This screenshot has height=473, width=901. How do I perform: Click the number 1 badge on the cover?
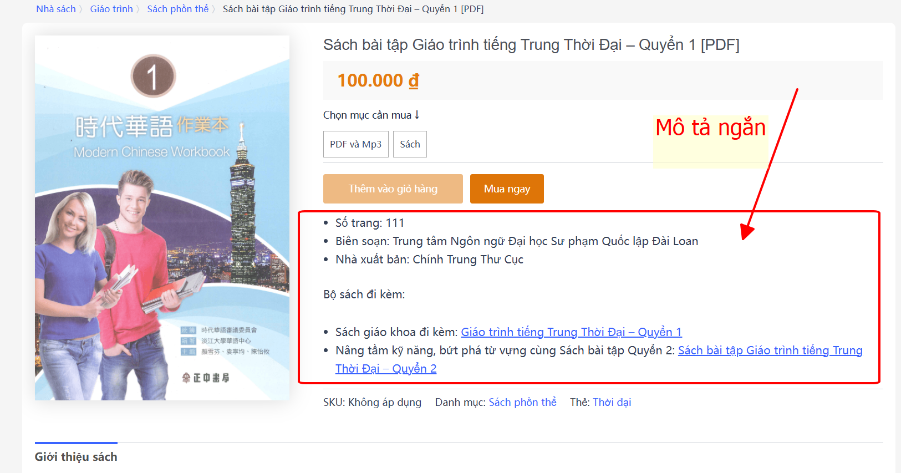click(x=153, y=77)
